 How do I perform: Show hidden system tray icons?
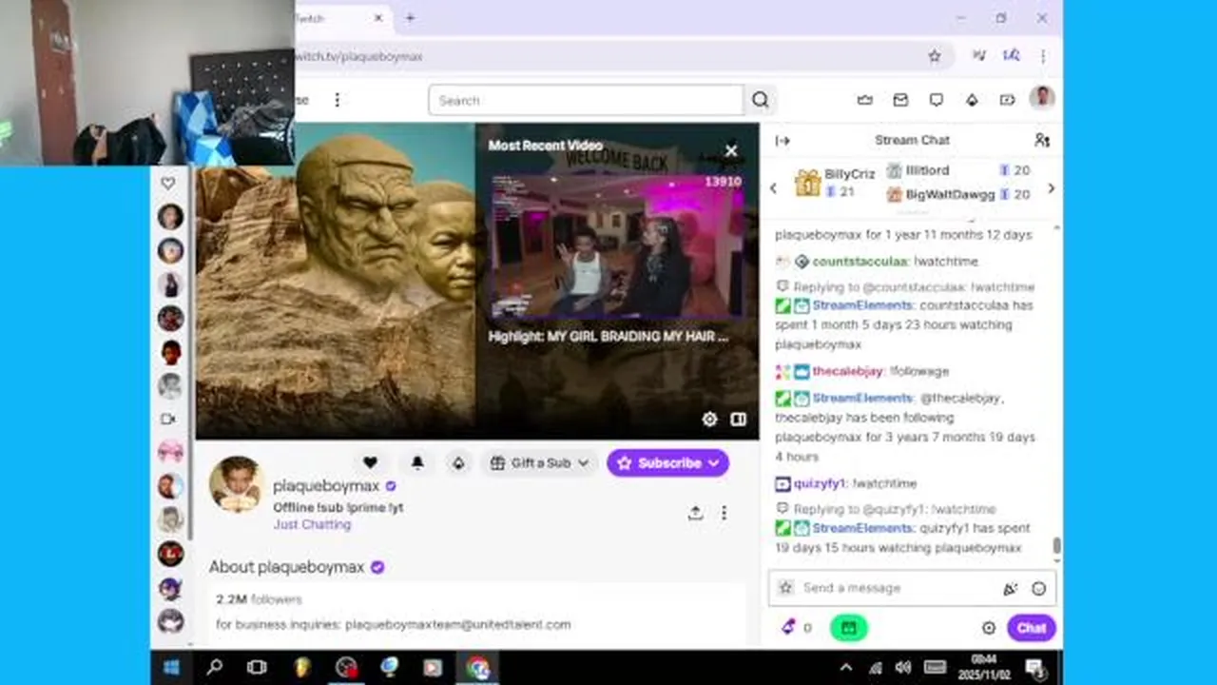pos(846,668)
